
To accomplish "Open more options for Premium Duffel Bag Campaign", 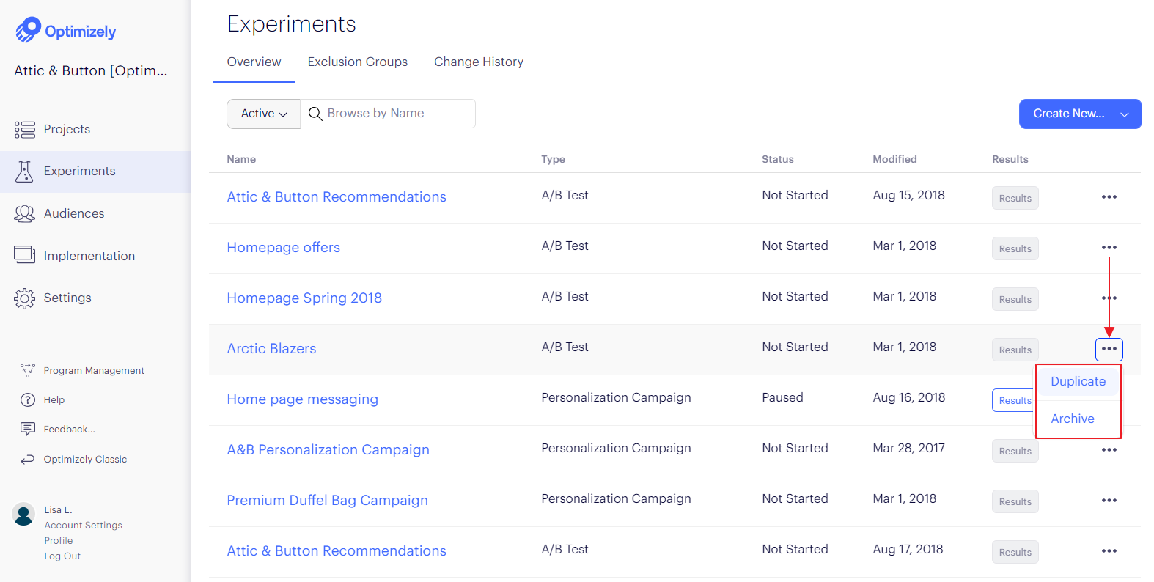I will [1109, 501].
